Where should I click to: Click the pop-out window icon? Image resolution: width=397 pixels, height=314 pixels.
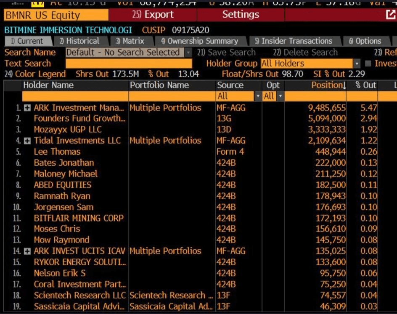pos(391,14)
